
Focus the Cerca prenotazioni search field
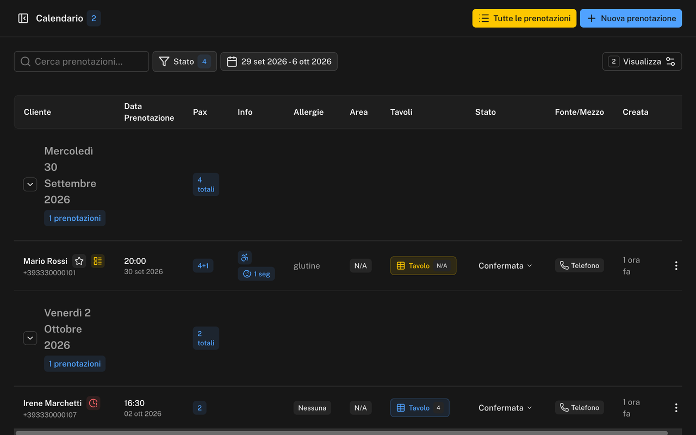coord(82,61)
